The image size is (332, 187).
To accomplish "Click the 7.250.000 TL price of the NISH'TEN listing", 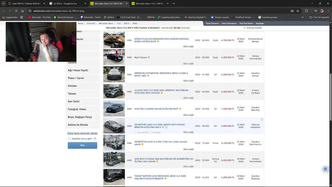I will [x=228, y=109].
